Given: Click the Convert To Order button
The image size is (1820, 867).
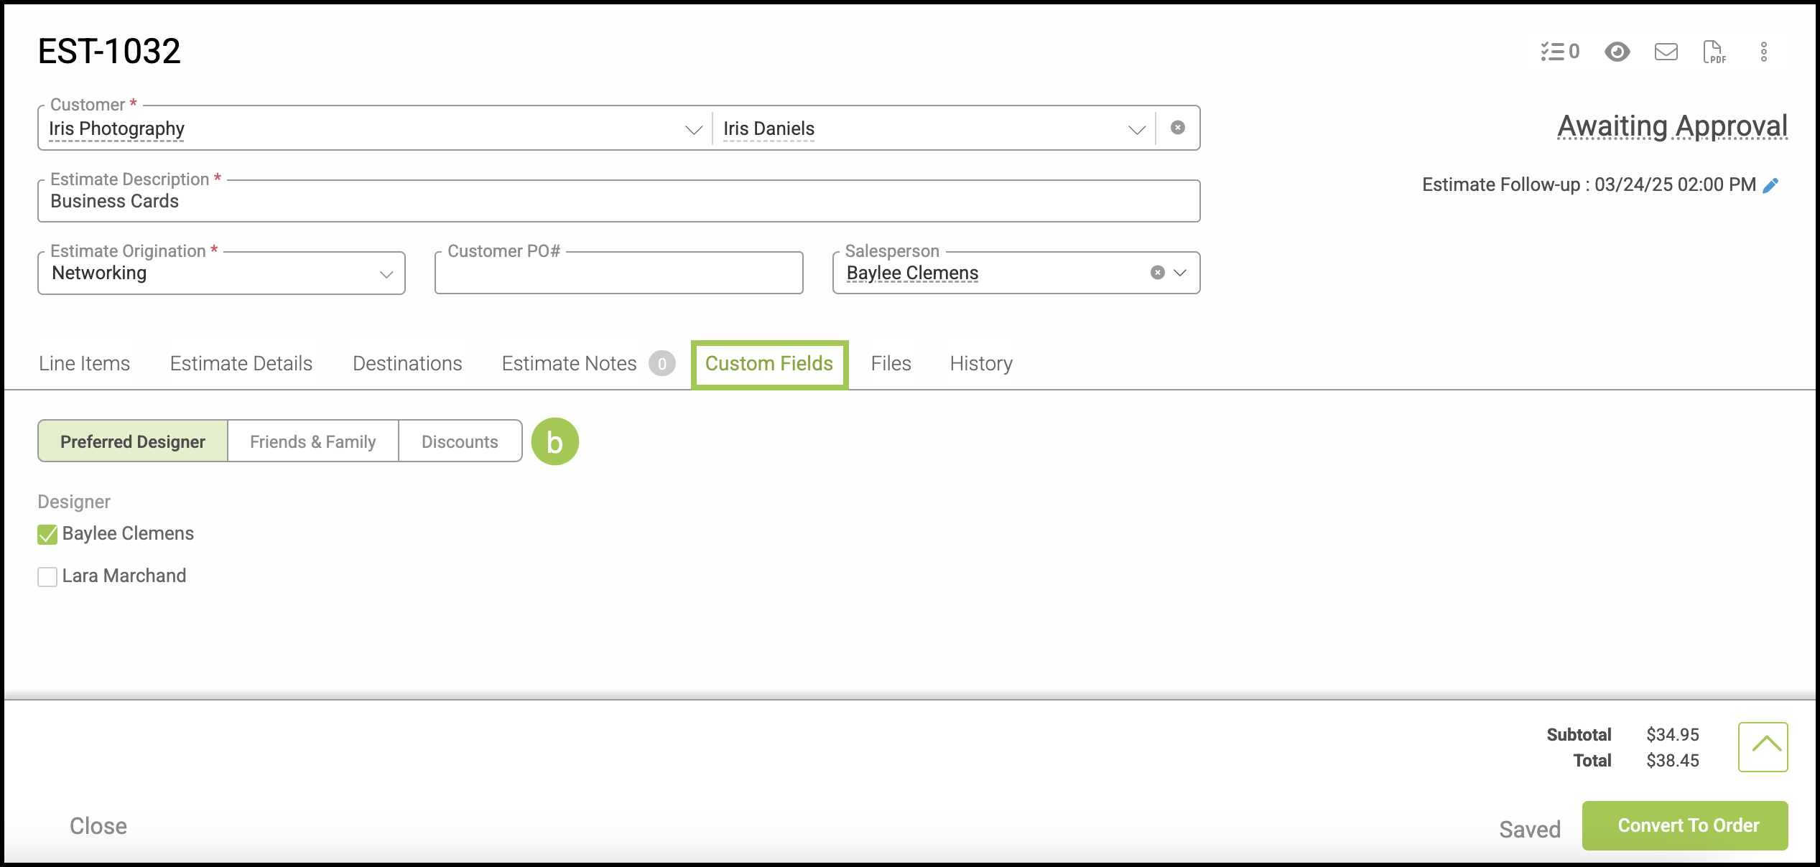Looking at the screenshot, I should pos(1684,825).
